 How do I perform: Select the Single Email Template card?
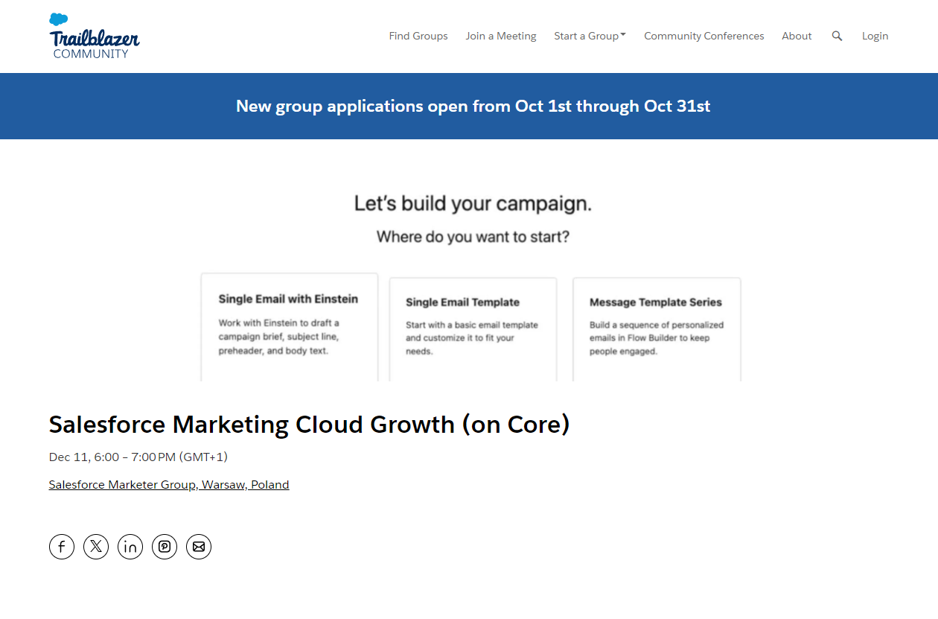pos(473,328)
